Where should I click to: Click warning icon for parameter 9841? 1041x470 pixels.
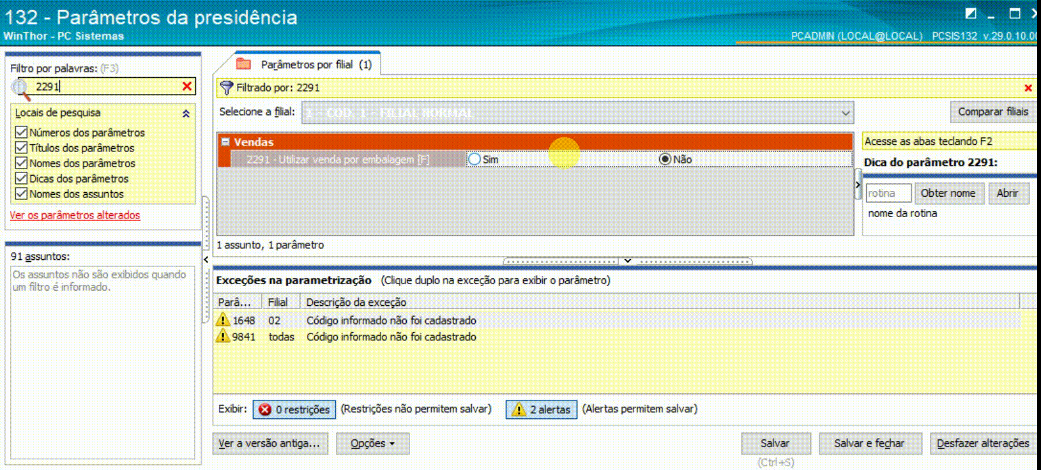[x=222, y=336]
